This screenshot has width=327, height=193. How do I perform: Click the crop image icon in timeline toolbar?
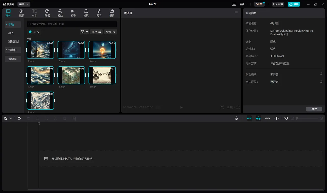(74, 118)
